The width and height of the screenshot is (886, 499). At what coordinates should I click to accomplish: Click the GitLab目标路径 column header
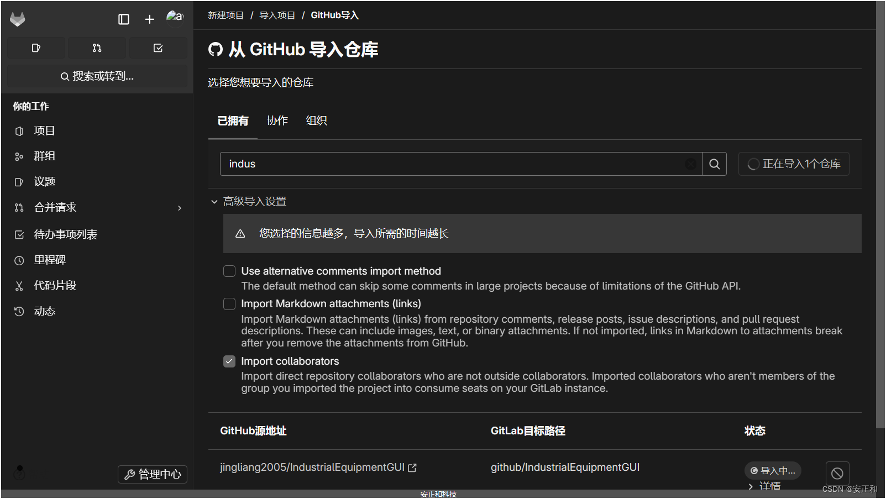(x=528, y=431)
